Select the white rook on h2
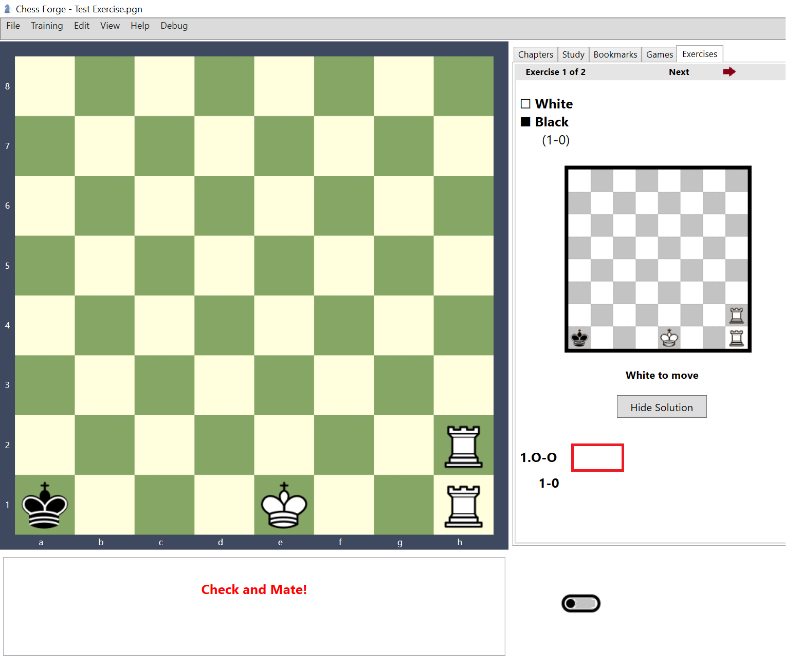The image size is (801, 666). (464, 446)
